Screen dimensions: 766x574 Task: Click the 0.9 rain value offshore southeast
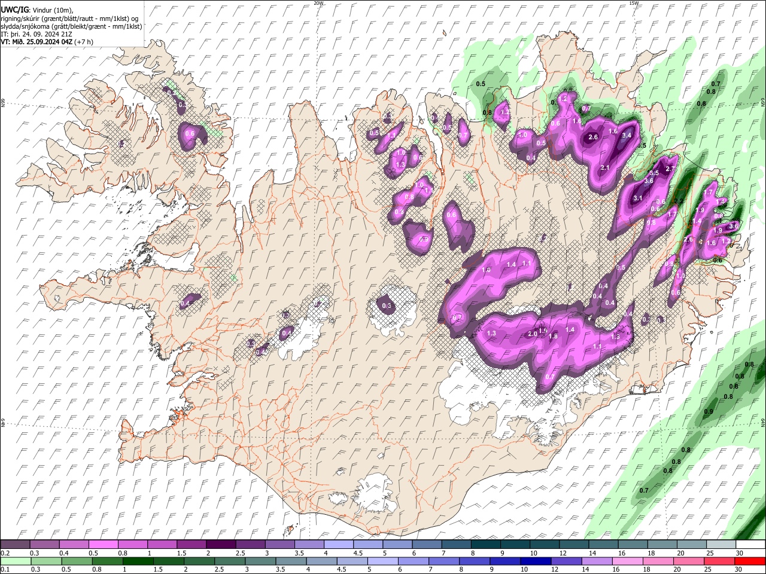pos(709,412)
